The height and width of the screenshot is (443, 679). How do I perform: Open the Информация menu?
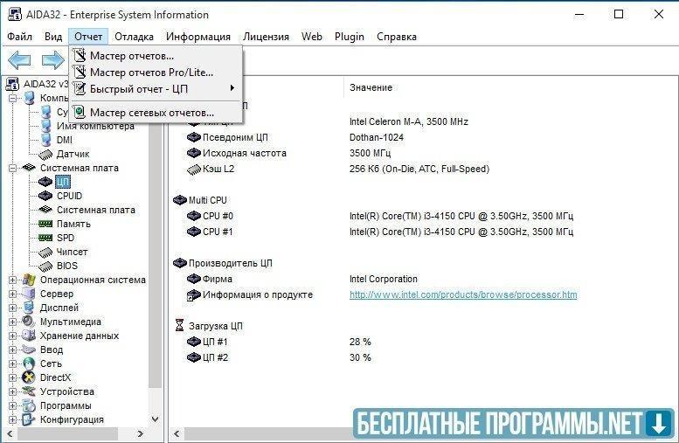click(198, 37)
